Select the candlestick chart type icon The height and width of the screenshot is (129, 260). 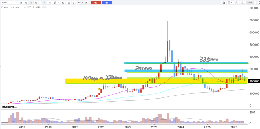pyautogui.click(x=44, y=3)
